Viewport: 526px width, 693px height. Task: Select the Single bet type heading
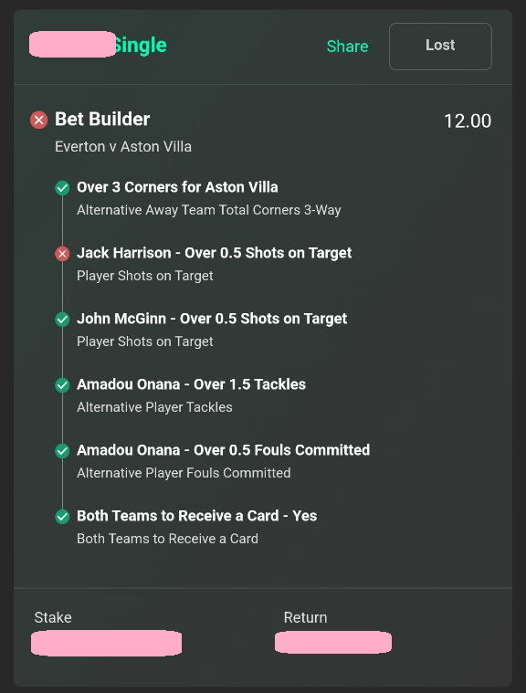coord(141,45)
